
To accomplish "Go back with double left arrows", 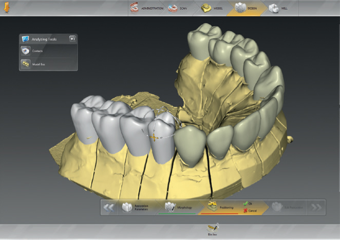I will [108, 208].
